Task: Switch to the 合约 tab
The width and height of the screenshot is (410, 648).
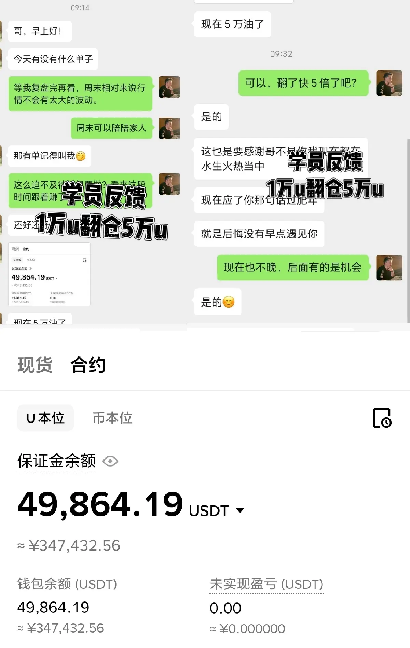Action: tap(88, 364)
